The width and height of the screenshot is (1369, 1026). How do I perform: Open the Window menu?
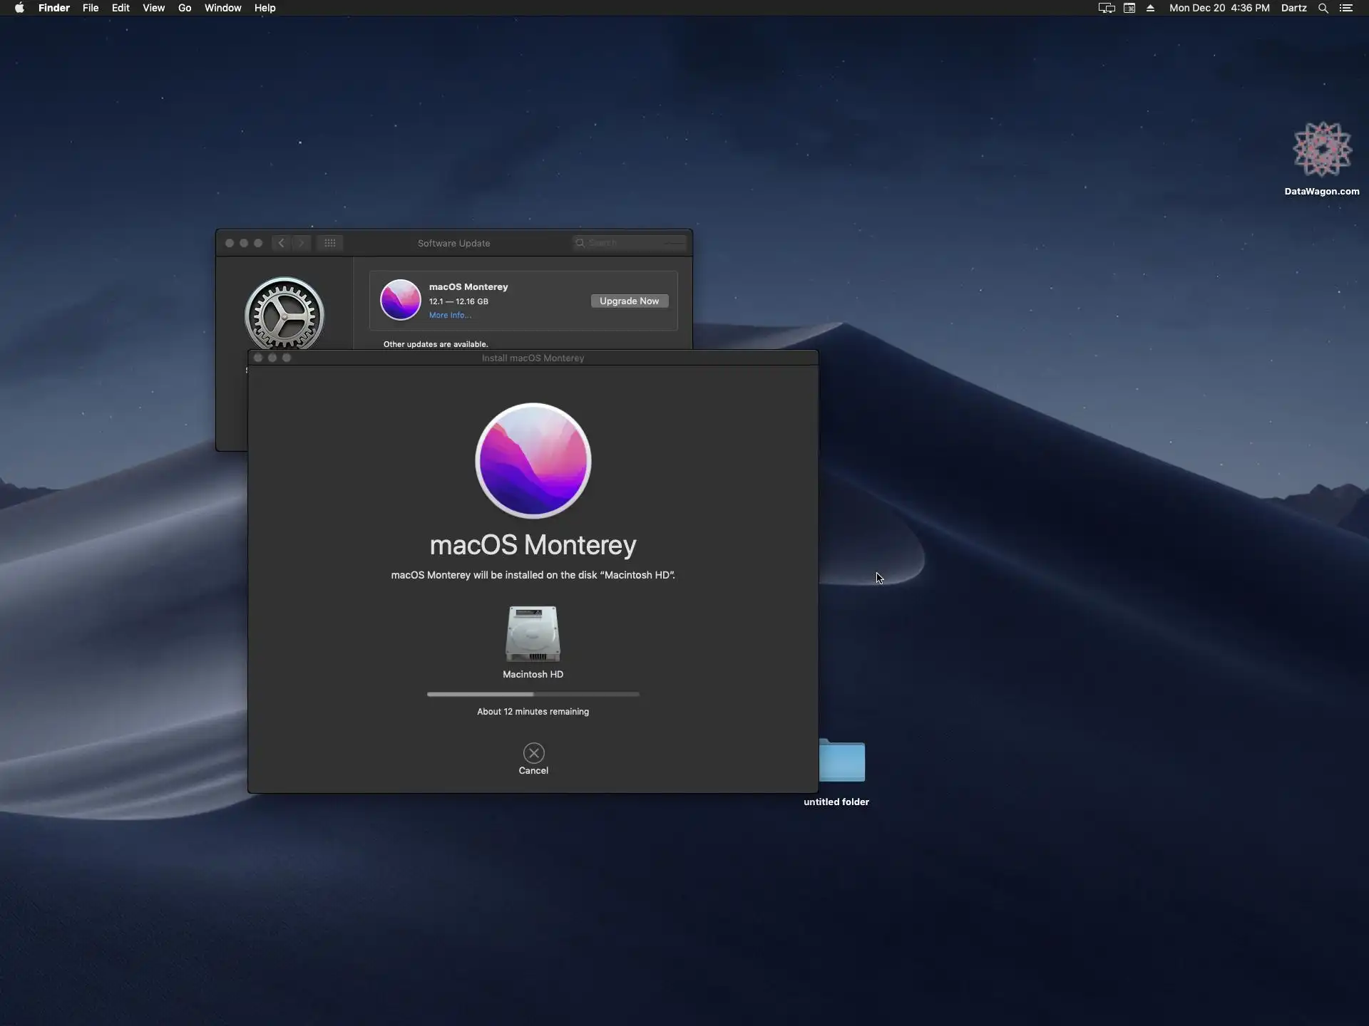tap(222, 8)
